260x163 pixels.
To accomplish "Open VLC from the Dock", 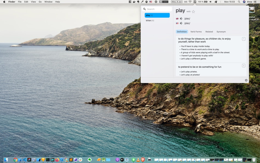I will (x=138, y=160).
